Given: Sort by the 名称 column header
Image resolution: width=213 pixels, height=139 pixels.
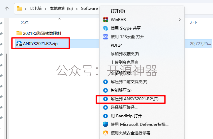Looking at the screenshot, I should (24, 22).
